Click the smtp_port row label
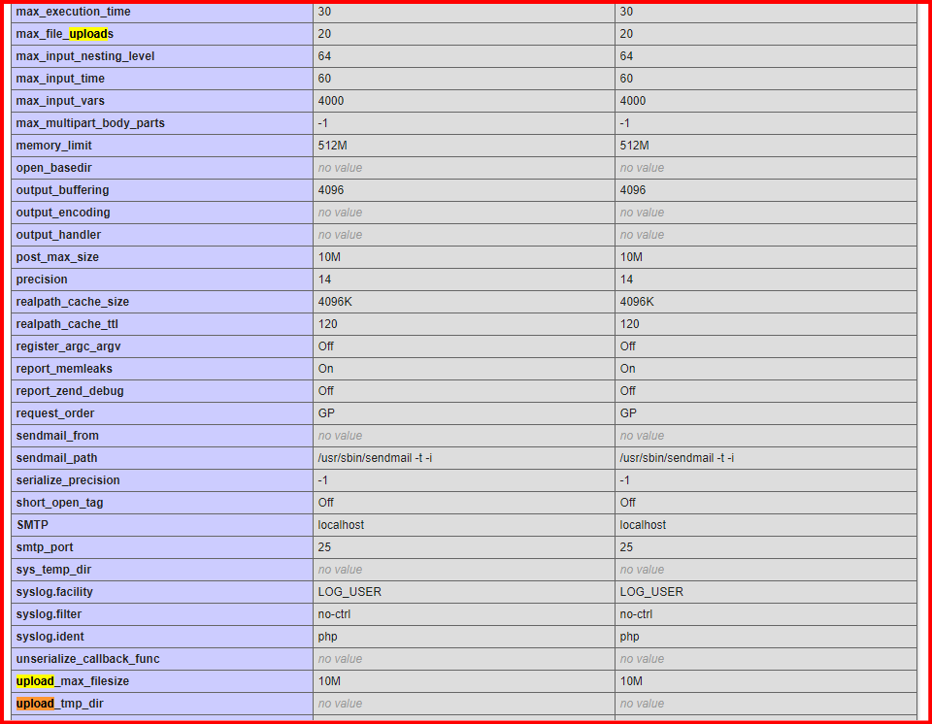 45,547
